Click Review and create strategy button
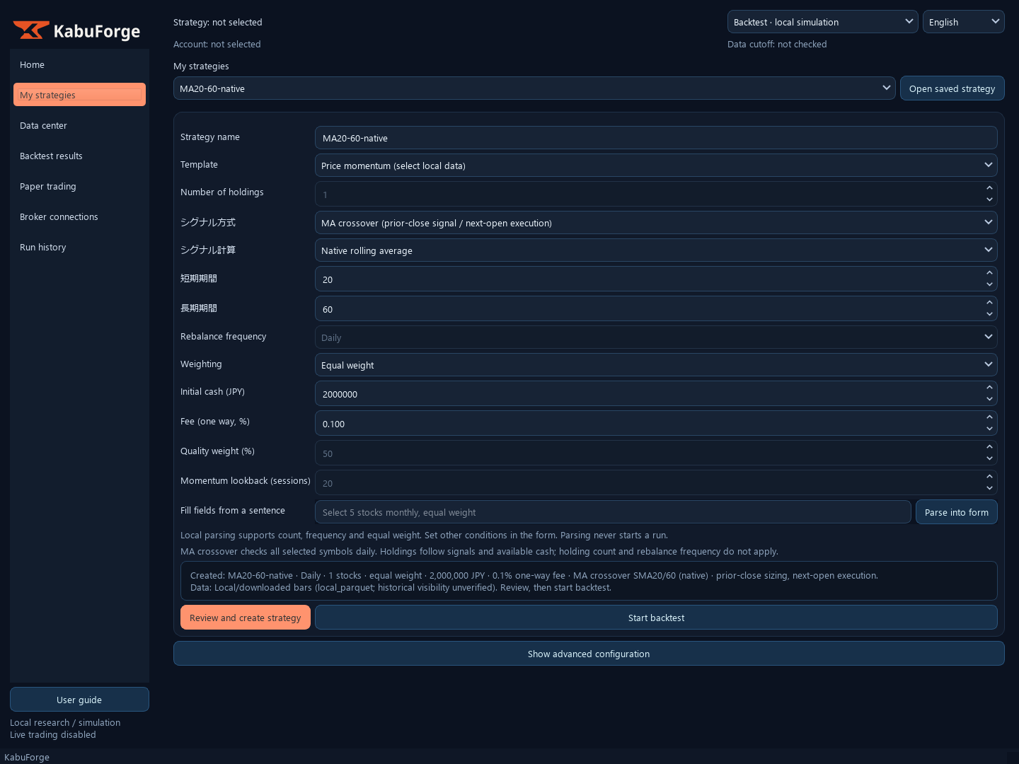Image resolution: width=1019 pixels, height=764 pixels. click(x=246, y=618)
